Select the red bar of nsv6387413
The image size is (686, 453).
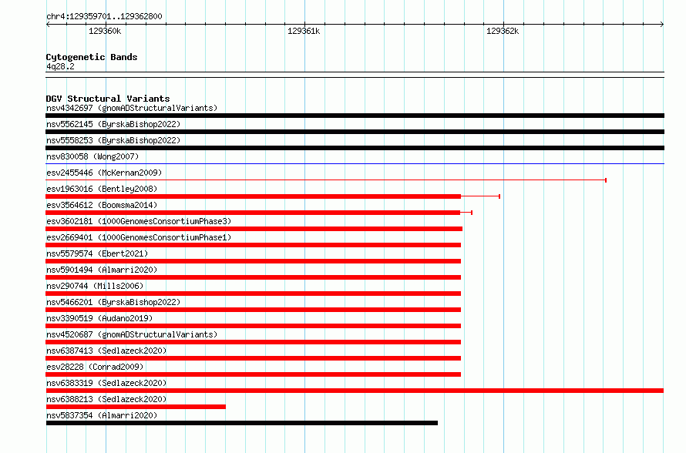(x=253, y=358)
